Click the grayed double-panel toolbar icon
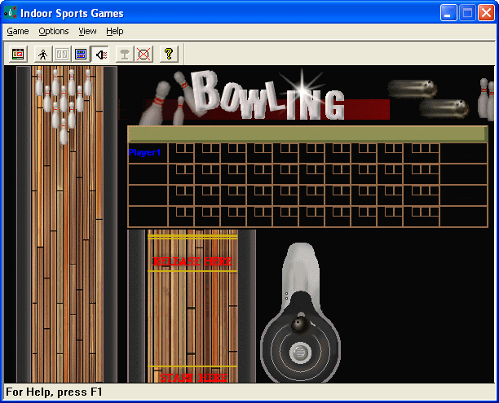499x403 pixels. [x=62, y=55]
